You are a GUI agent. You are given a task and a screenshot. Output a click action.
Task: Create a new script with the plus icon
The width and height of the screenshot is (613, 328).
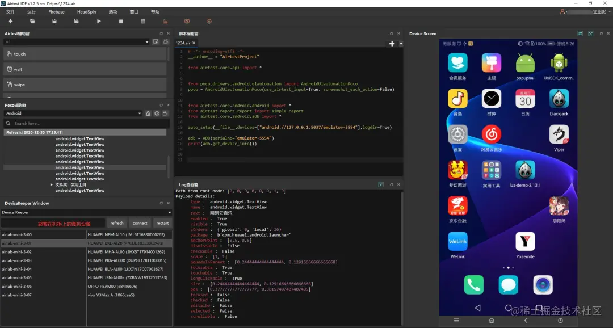[x=11, y=22]
